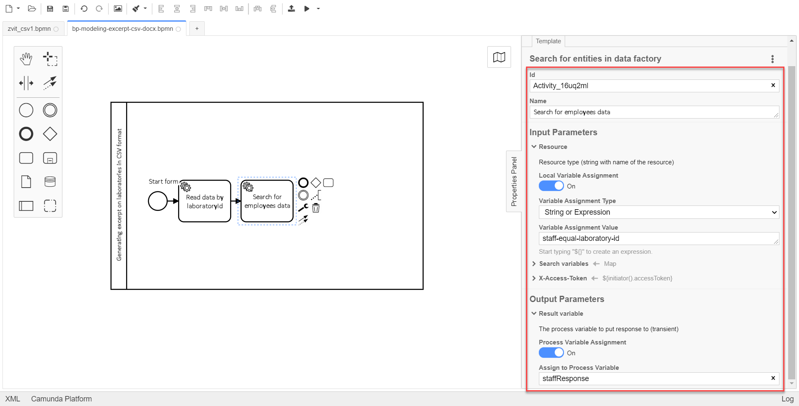Viewport: 799px width, 406px height.
Task: Clear the Assign to Process Variable field
Action: [x=773, y=378]
